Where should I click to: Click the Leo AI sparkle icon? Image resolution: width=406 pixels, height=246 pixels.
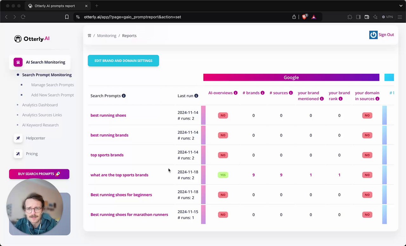pyautogui.click(x=376, y=17)
